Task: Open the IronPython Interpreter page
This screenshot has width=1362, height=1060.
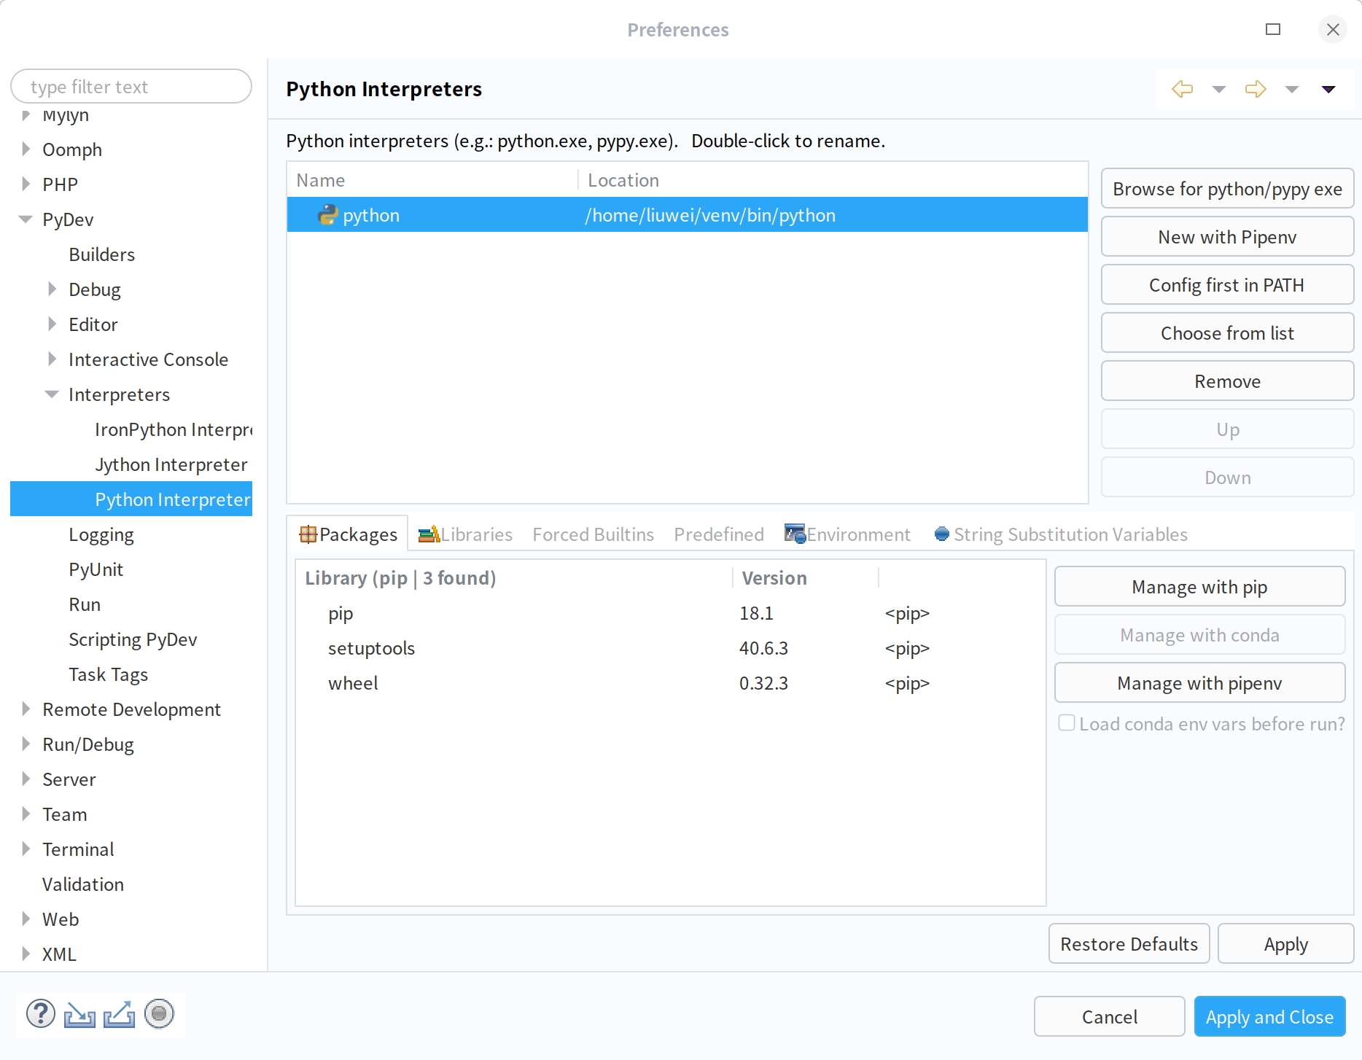Action: click(x=174, y=429)
